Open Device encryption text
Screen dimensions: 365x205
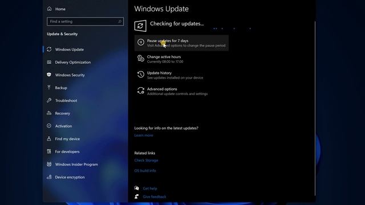[x=70, y=177]
